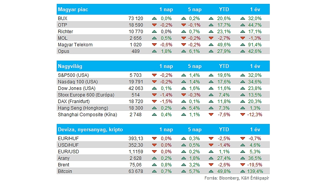328x183 pixels.
Task: Click the "Magyar piac" table header
Action: coord(73,9)
